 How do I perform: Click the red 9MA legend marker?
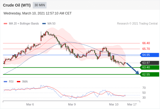point(18,82)
